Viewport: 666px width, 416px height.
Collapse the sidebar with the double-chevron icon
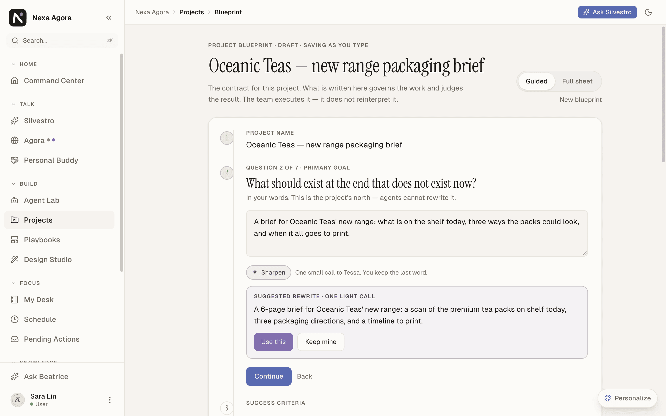tap(109, 18)
